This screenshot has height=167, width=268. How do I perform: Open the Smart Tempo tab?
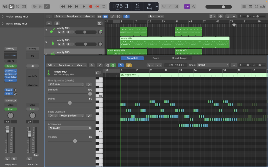coord(180,58)
